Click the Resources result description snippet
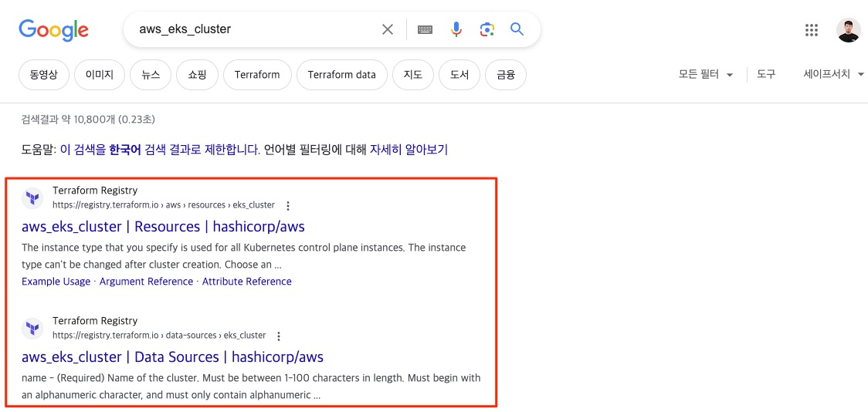This screenshot has height=412, width=868. (x=243, y=256)
